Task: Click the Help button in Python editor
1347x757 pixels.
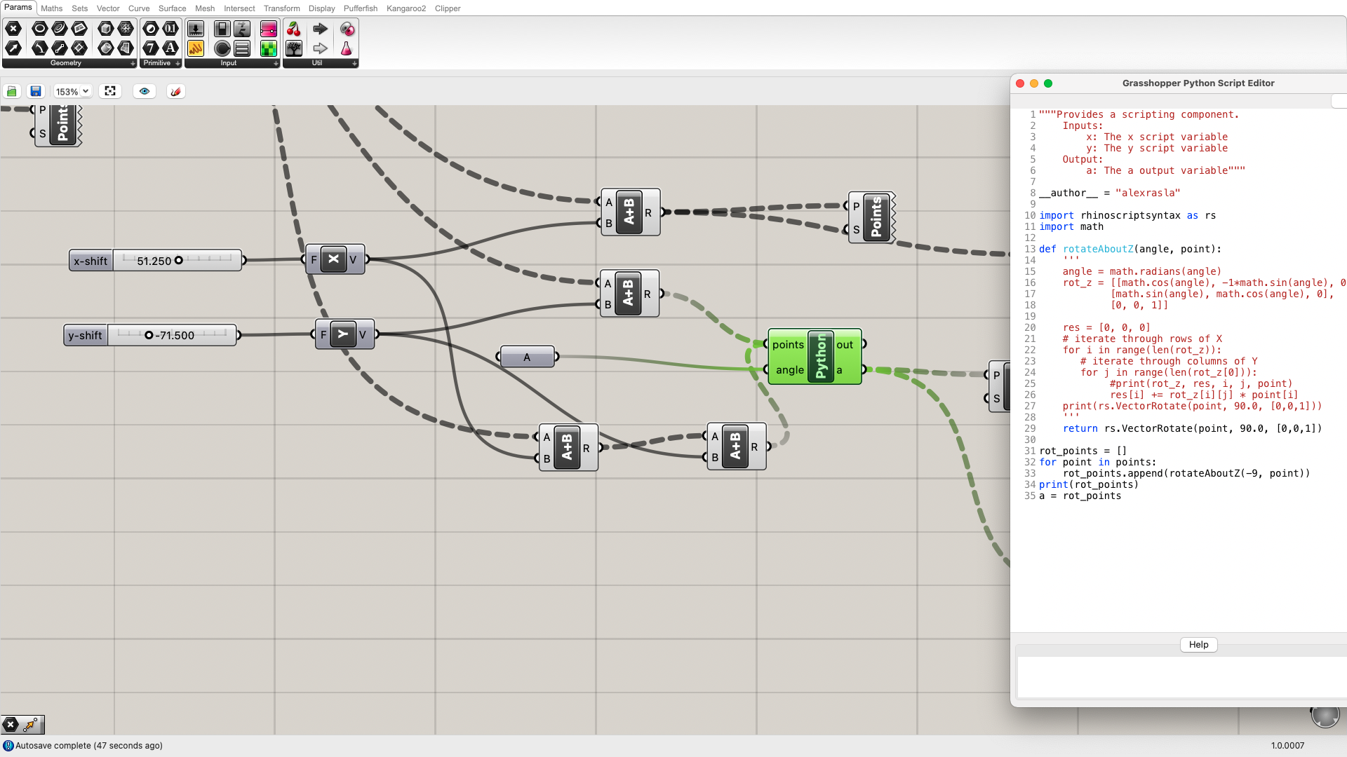Action: [x=1198, y=645]
